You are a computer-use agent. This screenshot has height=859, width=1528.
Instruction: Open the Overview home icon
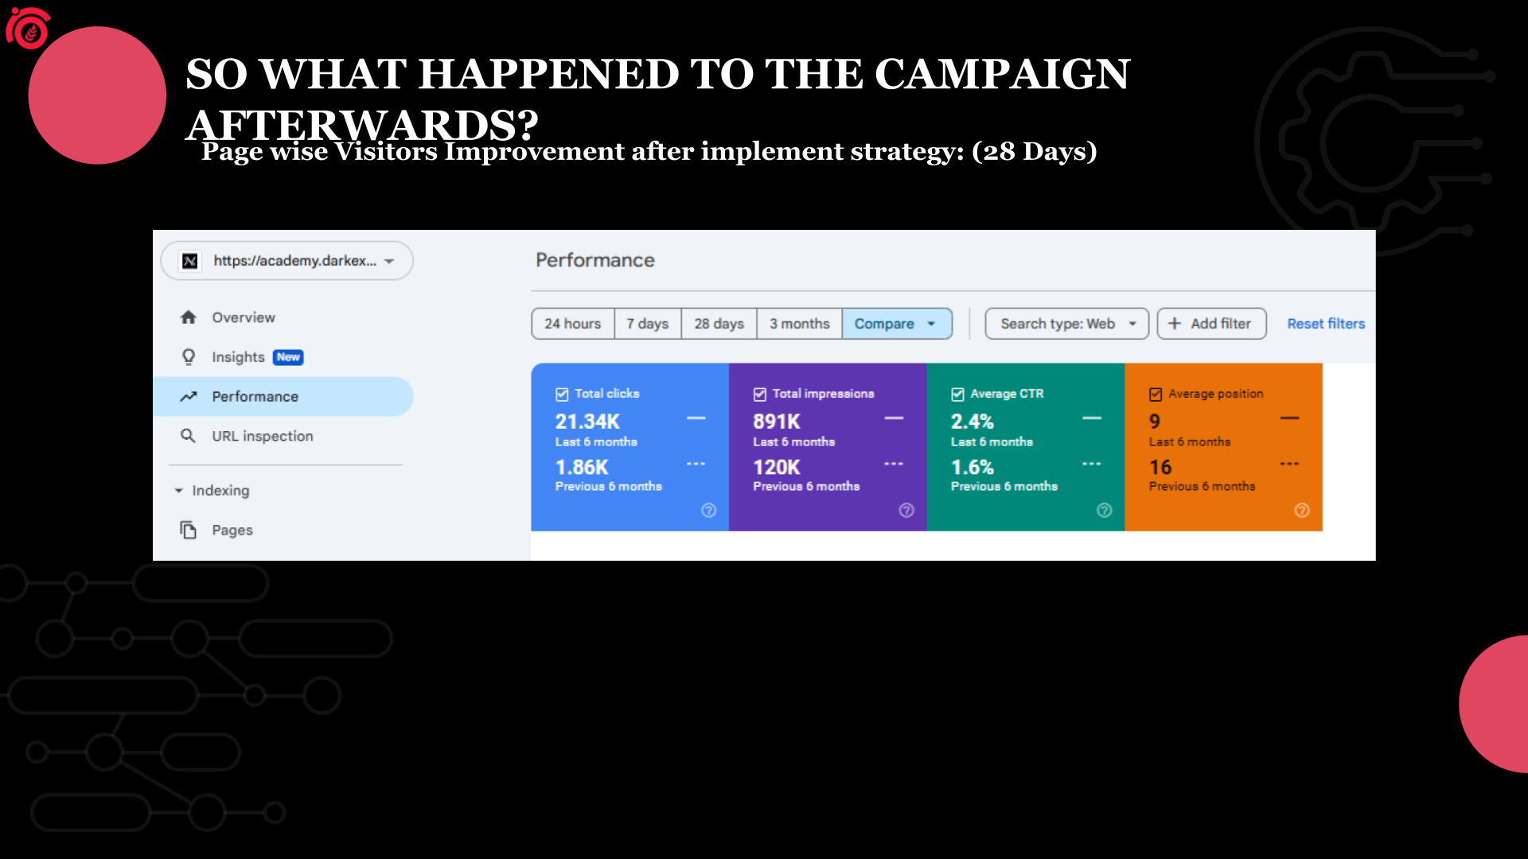click(x=189, y=317)
